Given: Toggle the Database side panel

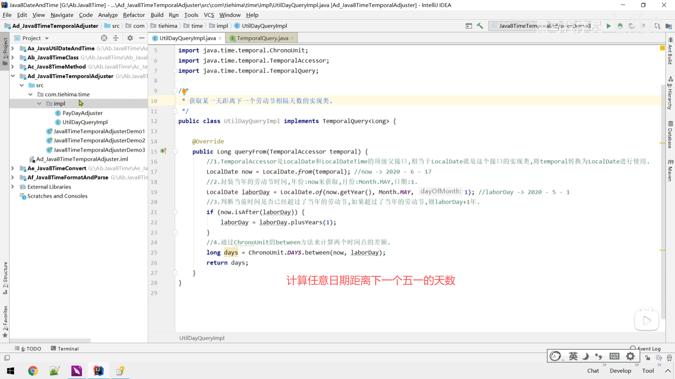Looking at the screenshot, I should pyautogui.click(x=670, y=135).
